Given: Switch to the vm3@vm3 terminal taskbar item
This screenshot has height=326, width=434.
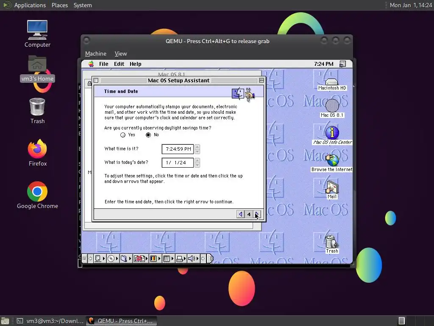Looking at the screenshot, I should [50, 321].
